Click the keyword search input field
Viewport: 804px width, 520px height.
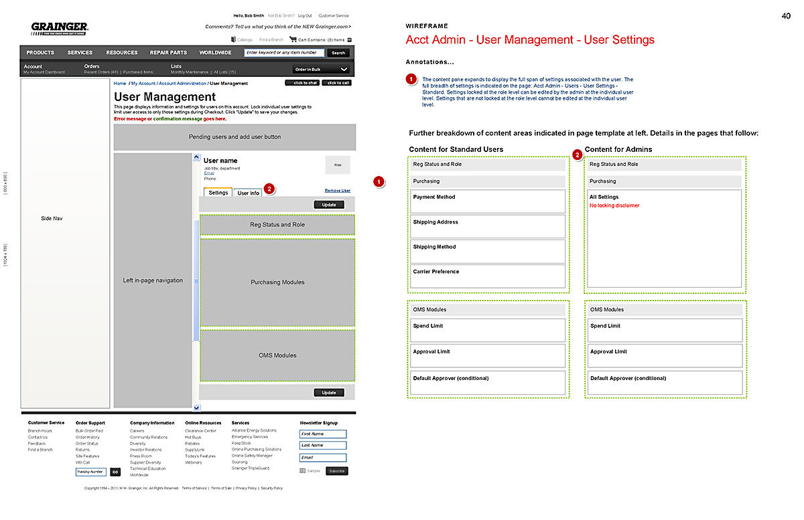tap(284, 53)
